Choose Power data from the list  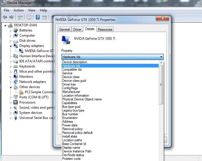[x=110, y=125]
